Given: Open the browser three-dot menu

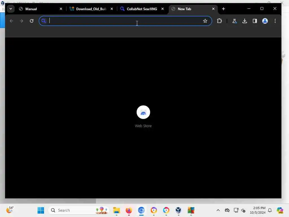Looking at the screenshot, I should coord(275,21).
